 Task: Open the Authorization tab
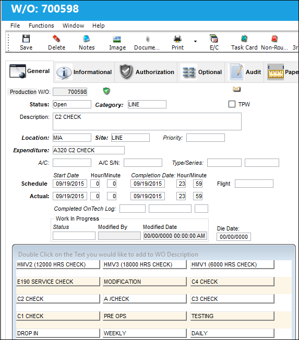(146, 72)
